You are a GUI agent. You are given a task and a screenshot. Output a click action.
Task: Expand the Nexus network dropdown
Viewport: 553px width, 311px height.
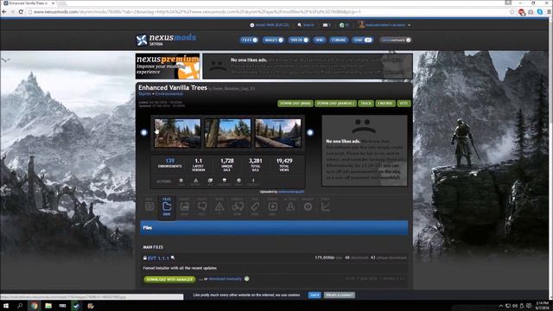pos(396,40)
